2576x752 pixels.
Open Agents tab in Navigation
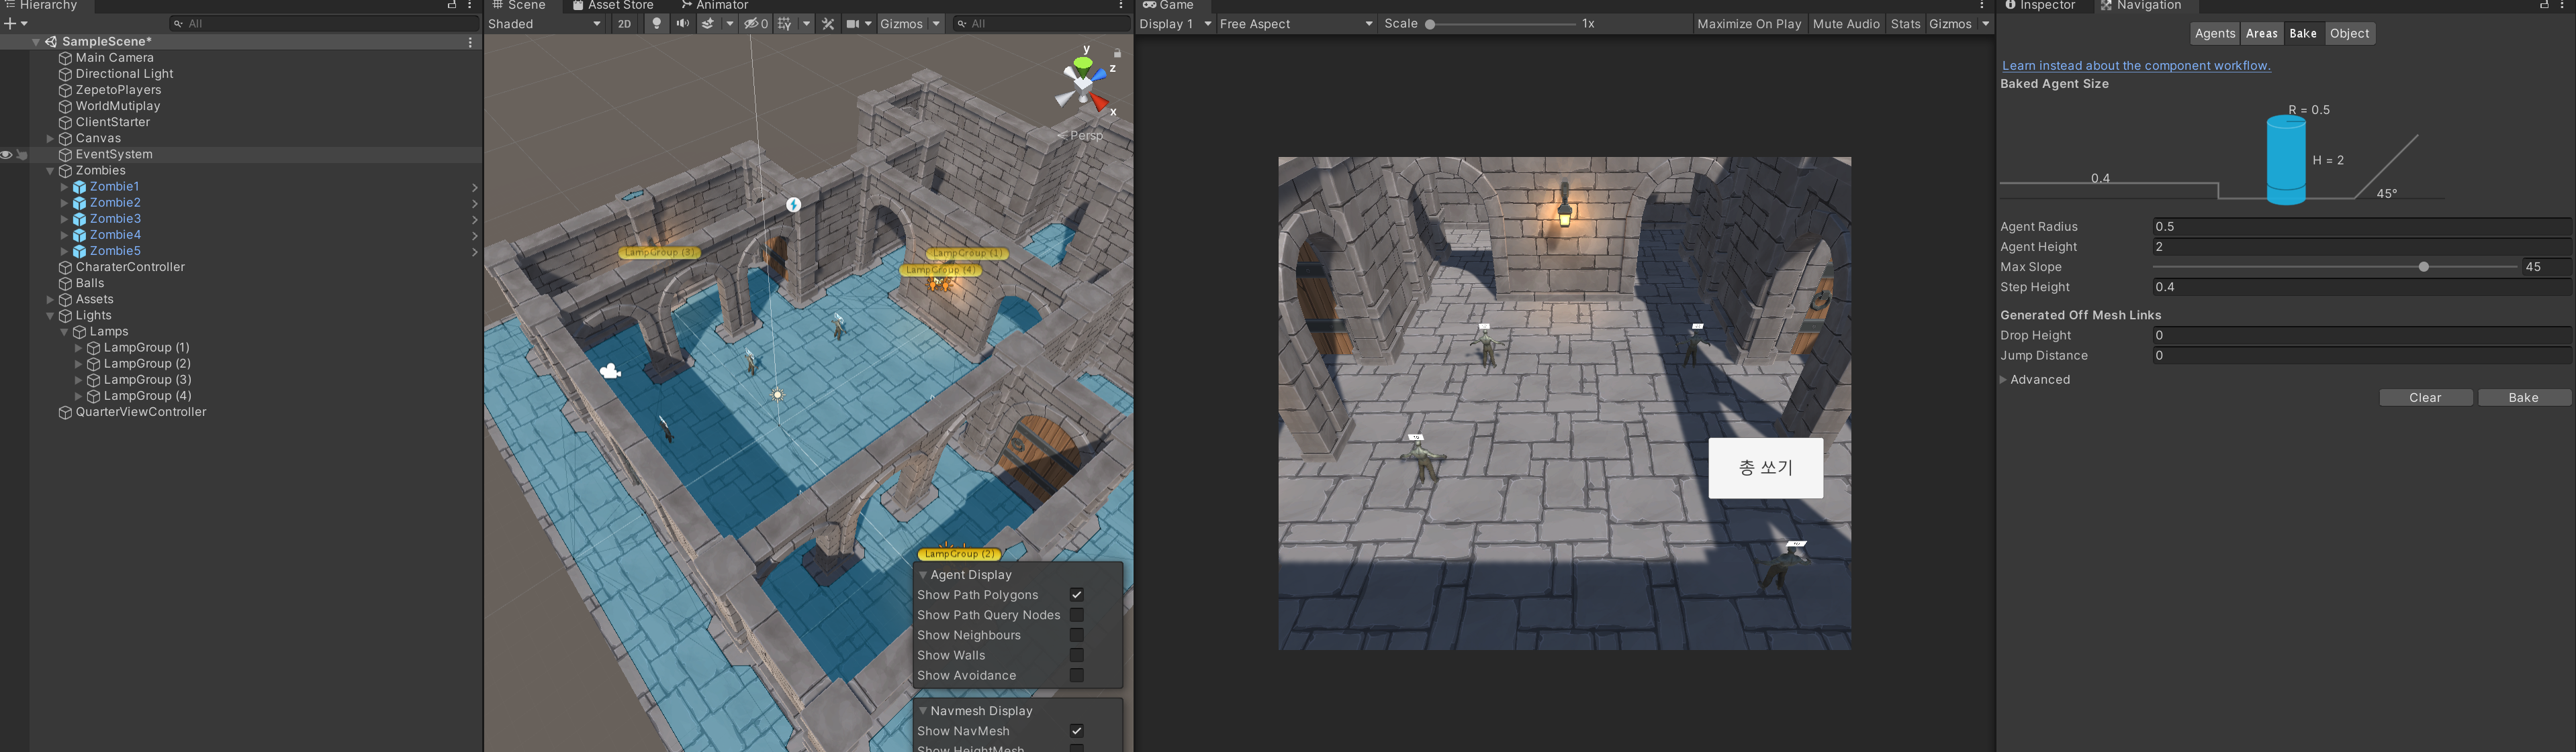click(2214, 34)
